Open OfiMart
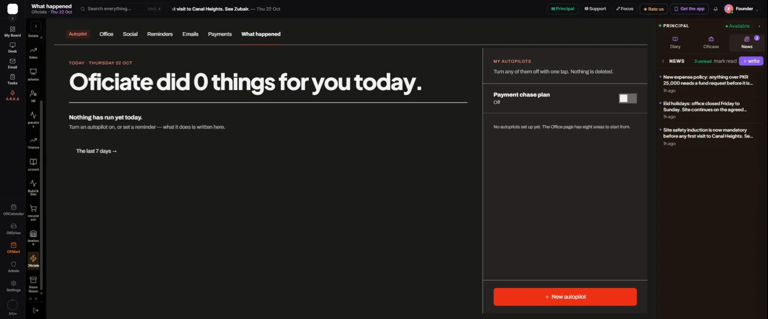Image resolution: width=768 pixels, height=319 pixels. tap(13, 248)
